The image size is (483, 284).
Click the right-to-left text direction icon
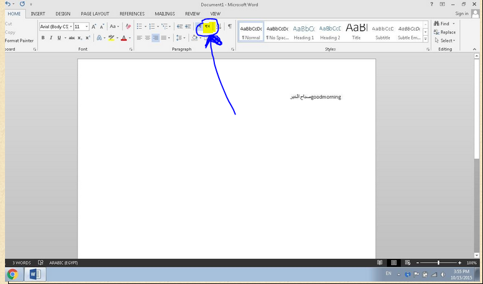coord(207,26)
